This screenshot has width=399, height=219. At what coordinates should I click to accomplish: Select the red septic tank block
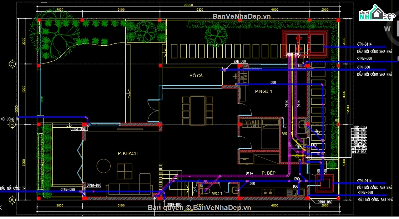click(x=305, y=44)
